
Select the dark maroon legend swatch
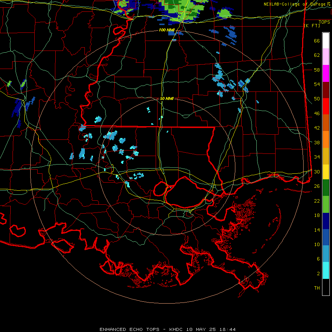(x=326, y=90)
